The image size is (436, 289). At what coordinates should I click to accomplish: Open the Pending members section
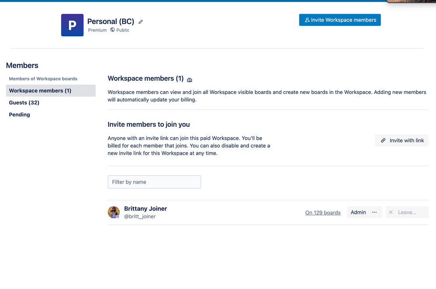pyautogui.click(x=20, y=115)
